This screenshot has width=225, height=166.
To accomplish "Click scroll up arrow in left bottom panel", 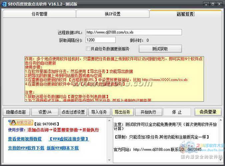I will pyautogui.click(x=109, y=121).
